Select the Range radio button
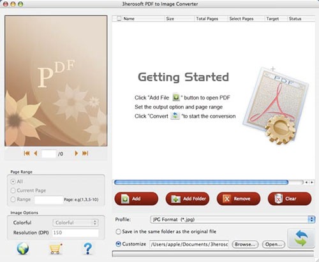The width and height of the screenshot is (319, 262). 13,200
